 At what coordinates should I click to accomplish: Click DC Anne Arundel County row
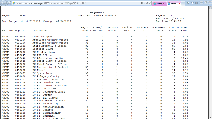[95, 100]
